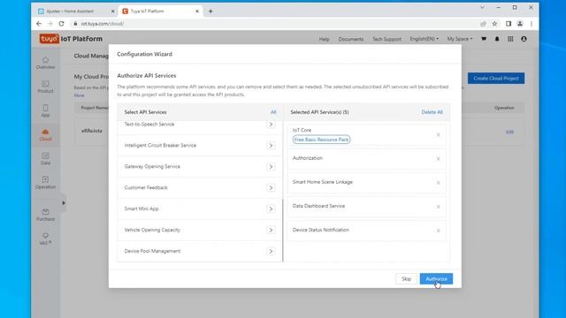Image resolution: width=566 pixels, height=318 pixels.
Task: Open the Help menu item
Action: click(325, 39)
